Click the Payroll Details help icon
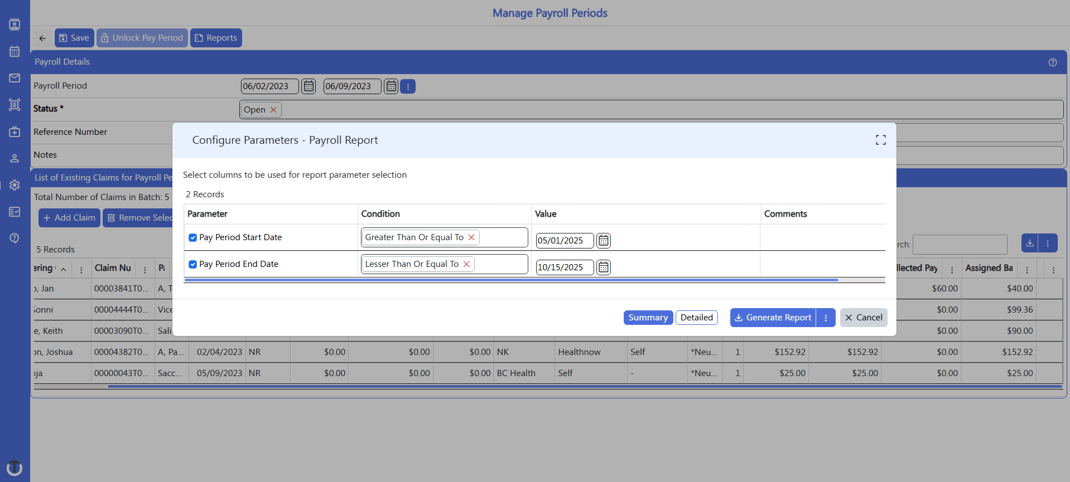This screenshot has width=1070, height=482. (x=1053, y=62)
